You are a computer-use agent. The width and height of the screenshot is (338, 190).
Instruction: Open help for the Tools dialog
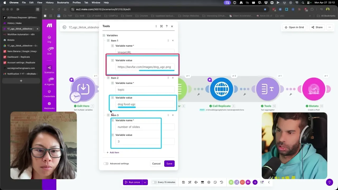pyautogui.click(x=167, y=26)
